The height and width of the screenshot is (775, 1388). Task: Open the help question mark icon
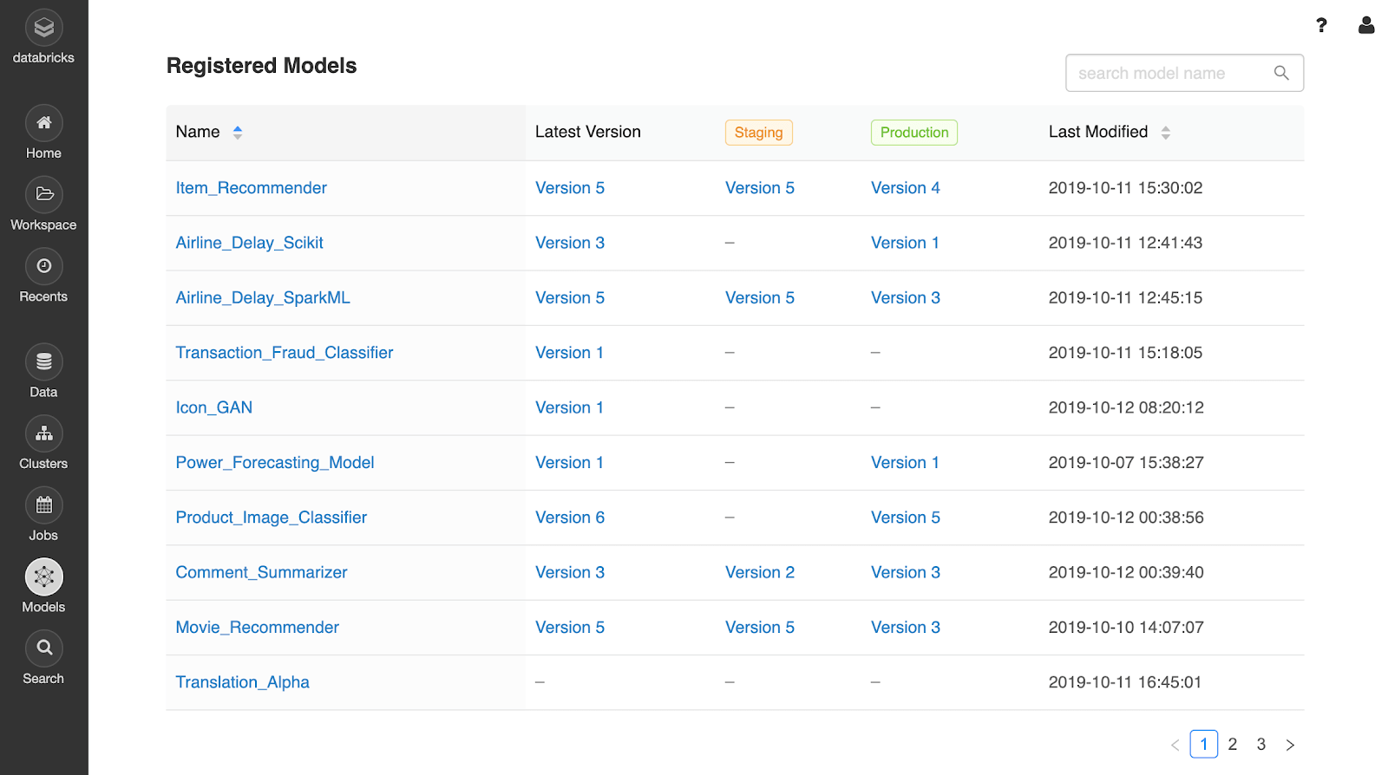pyautogui.click(x=1321, y=25)
